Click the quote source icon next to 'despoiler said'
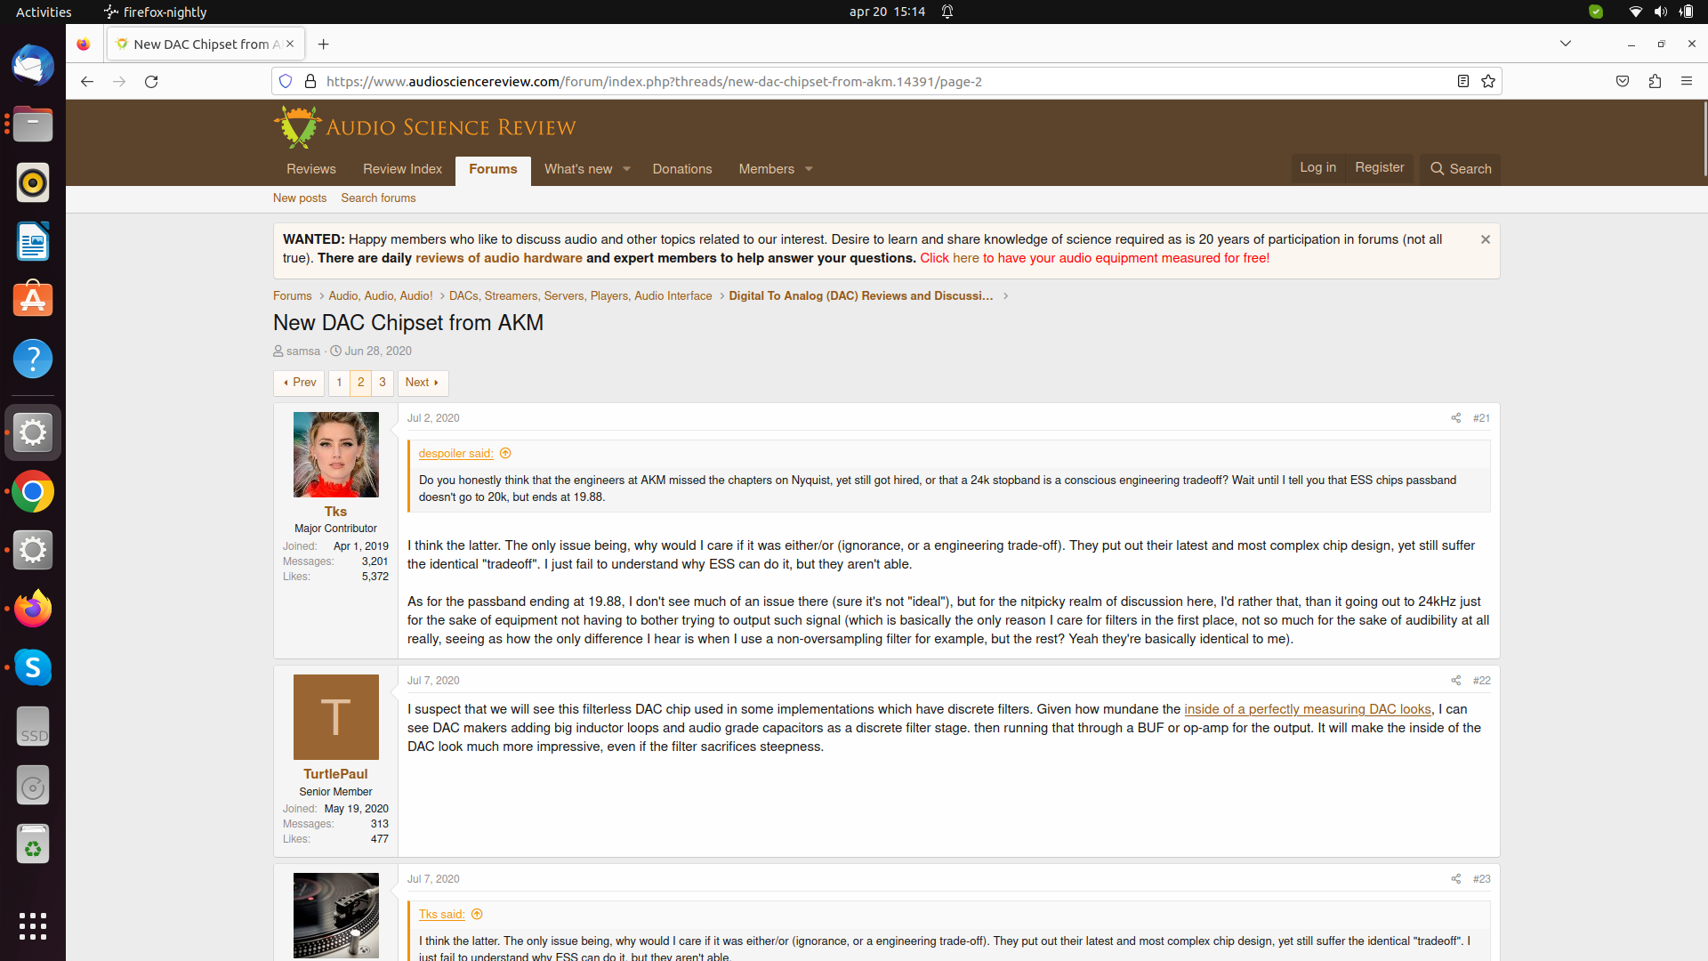 [504, 453]
